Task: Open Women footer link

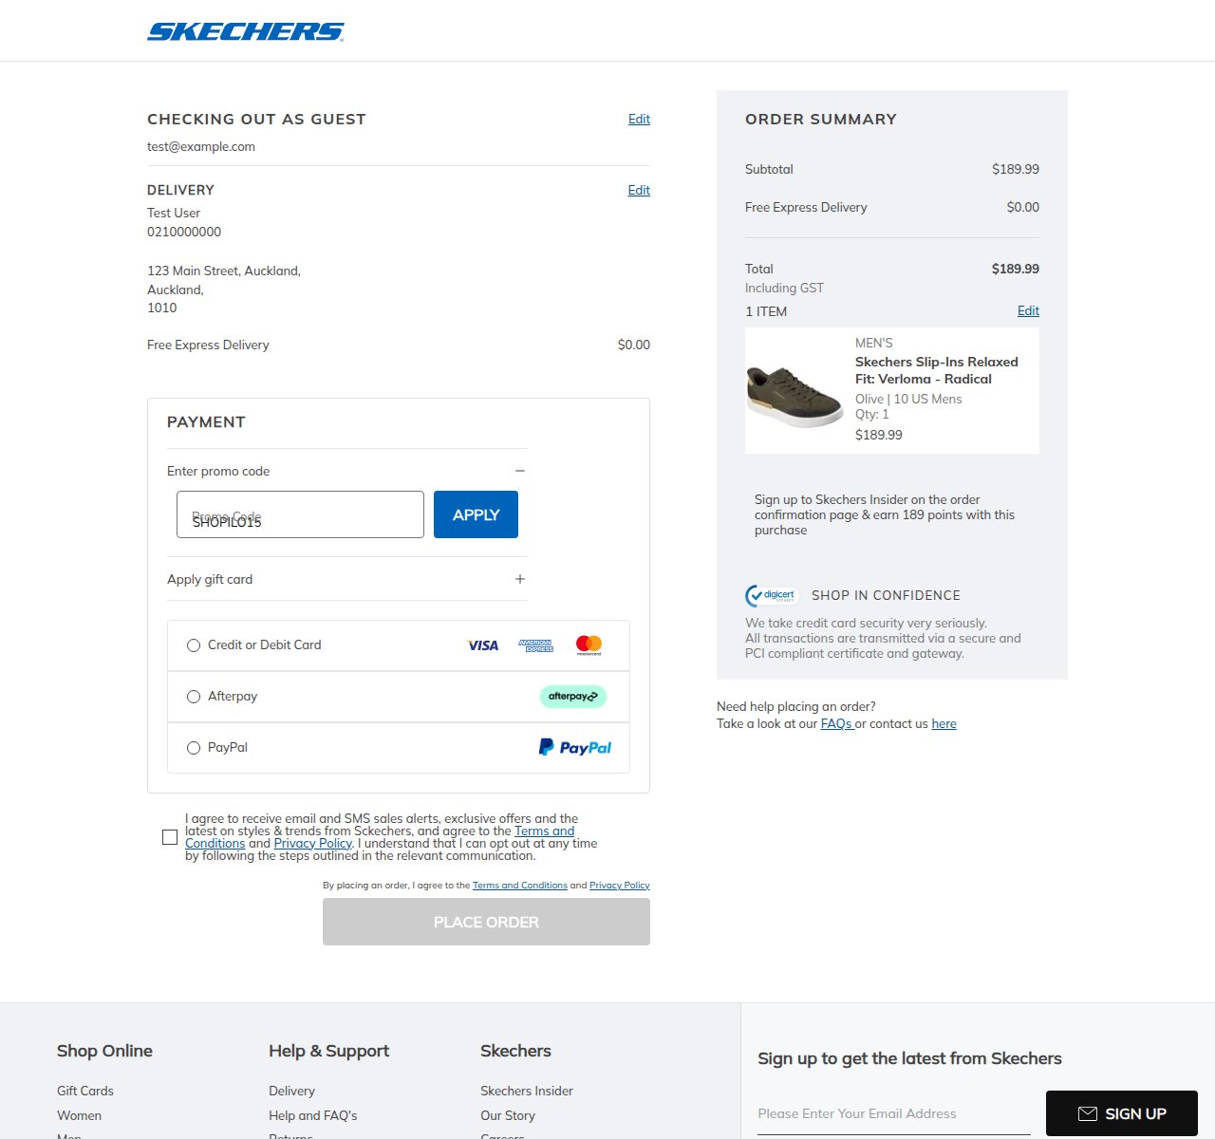Action: click(79, 1115)
